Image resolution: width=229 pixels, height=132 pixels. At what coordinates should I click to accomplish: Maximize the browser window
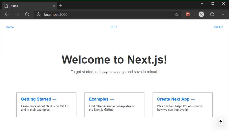tap(213, 3)
